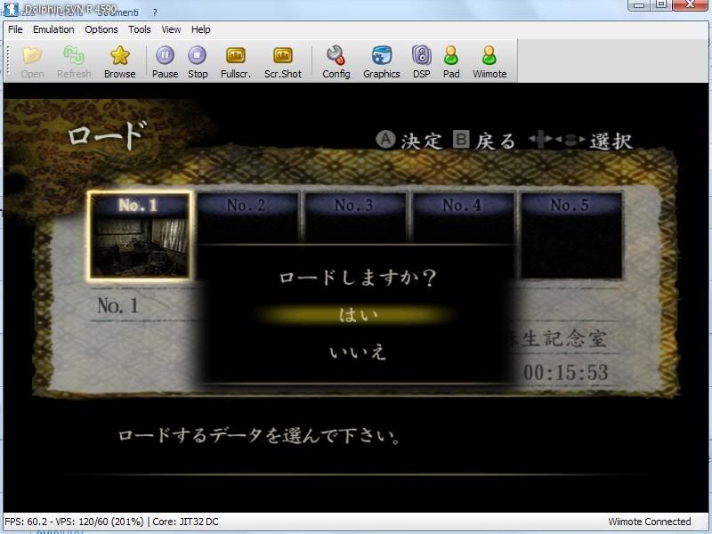Image resolution: width=712 pixels, height=534 pixels.
Task: Click the play time 00:15:53
Action: pyautogui.click(x=565, y=373)
